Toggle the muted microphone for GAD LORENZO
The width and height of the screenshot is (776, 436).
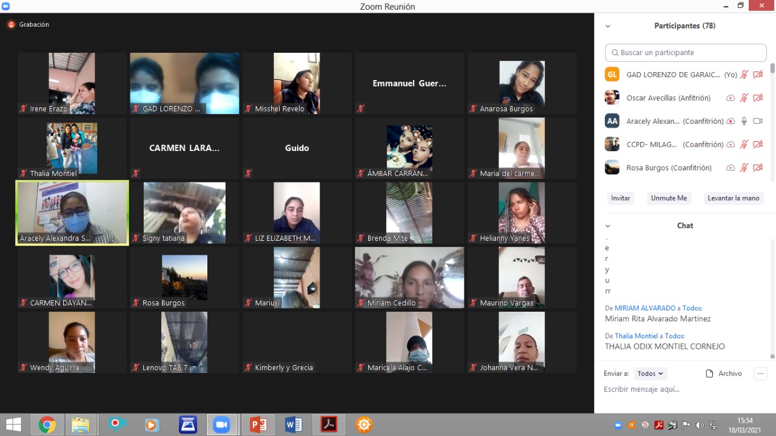tap(744, 75)
